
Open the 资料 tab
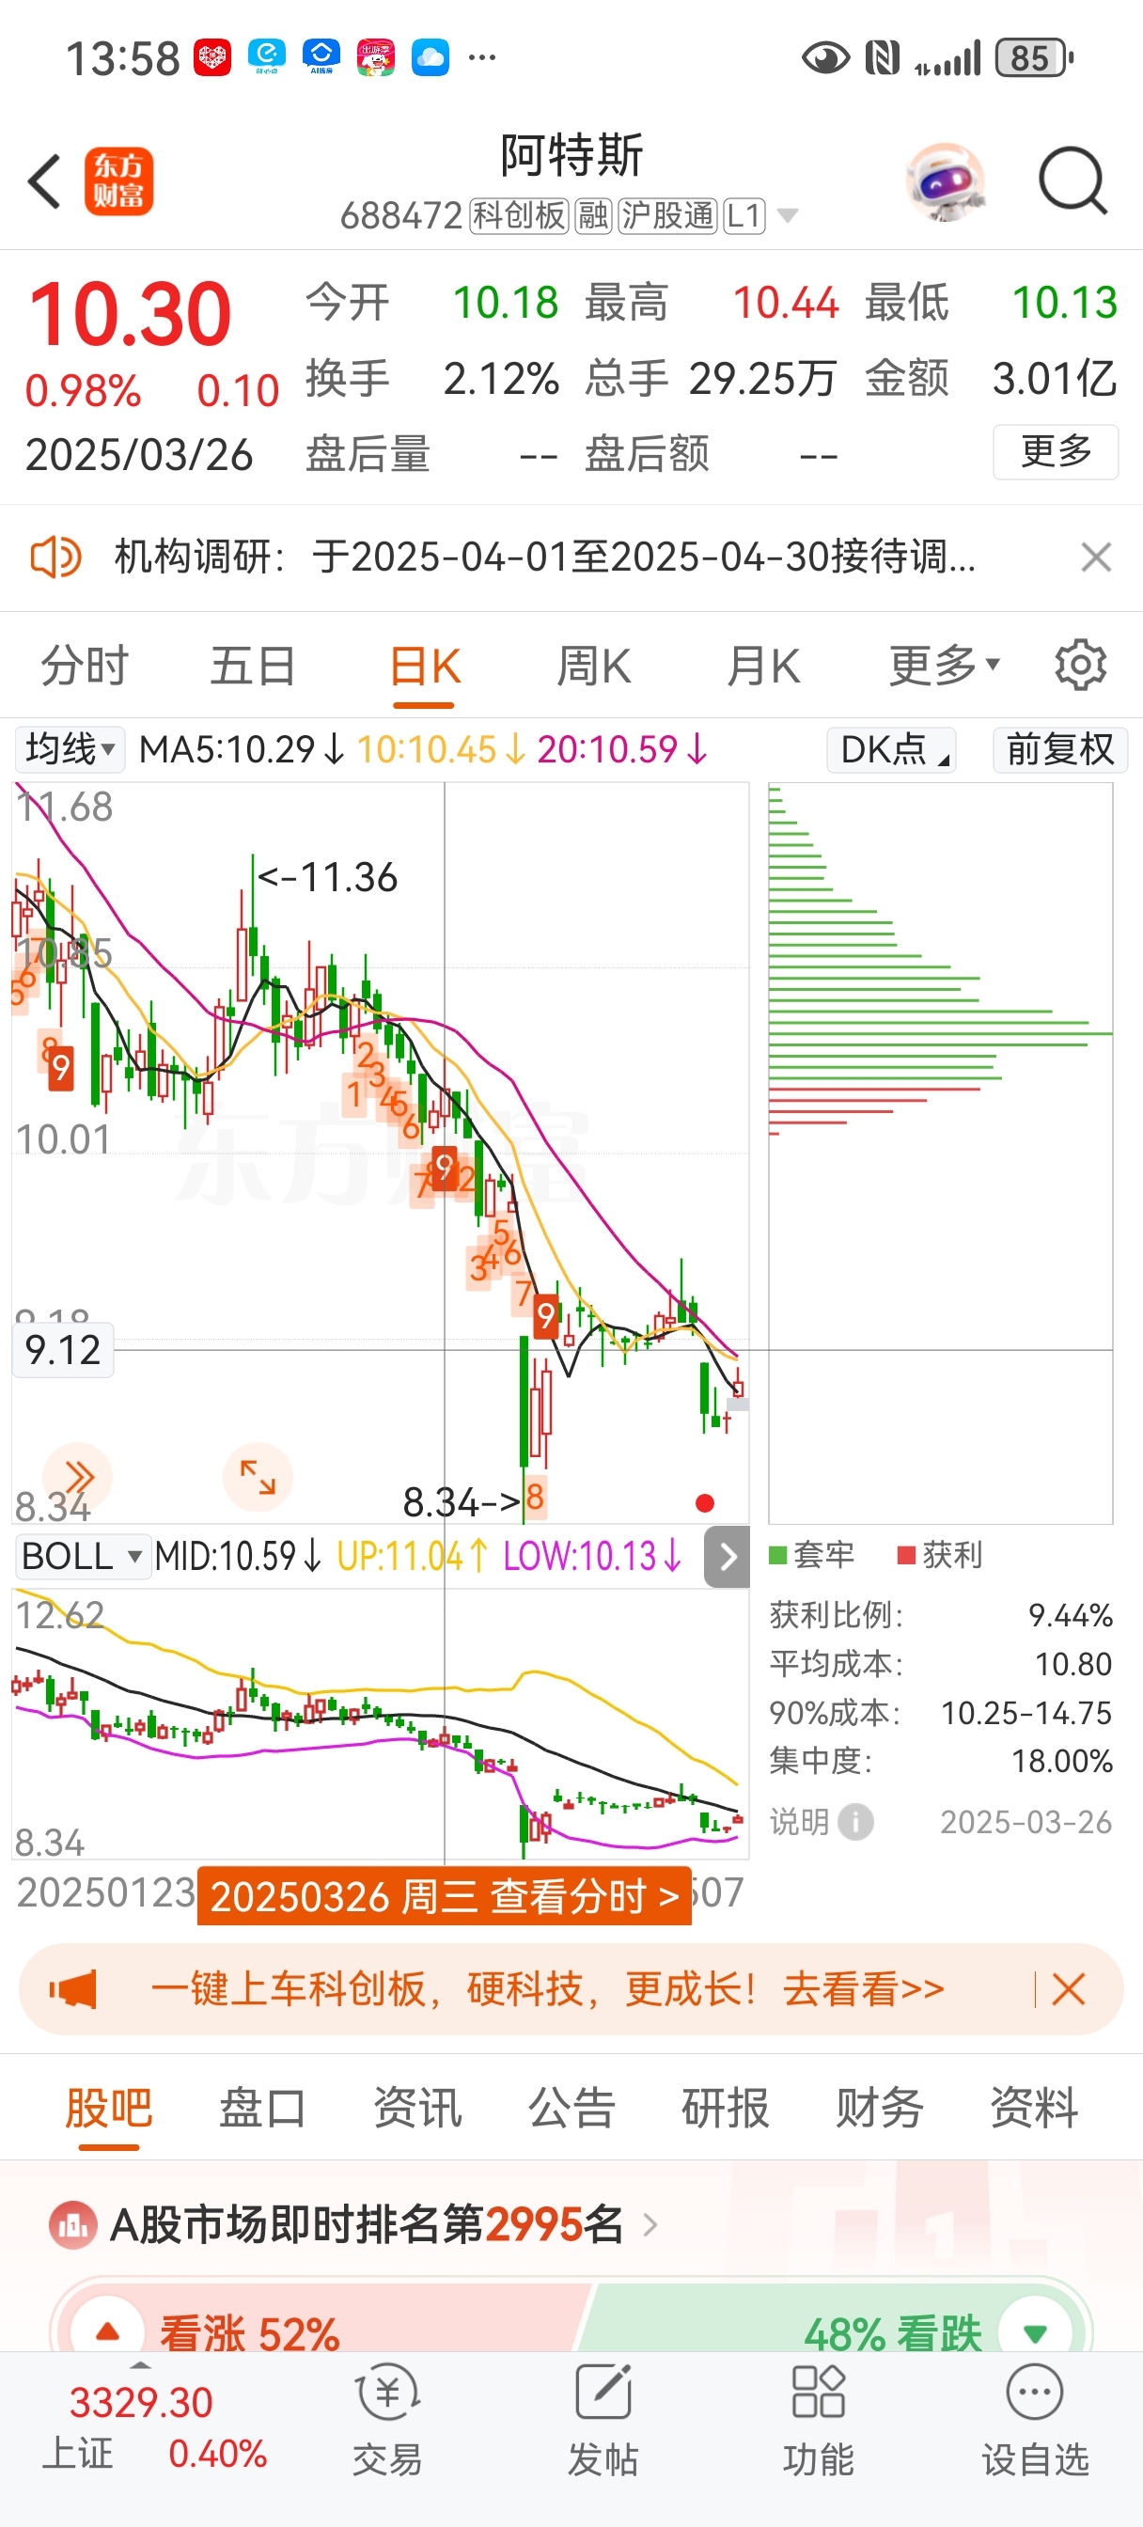(1034, 2107)
